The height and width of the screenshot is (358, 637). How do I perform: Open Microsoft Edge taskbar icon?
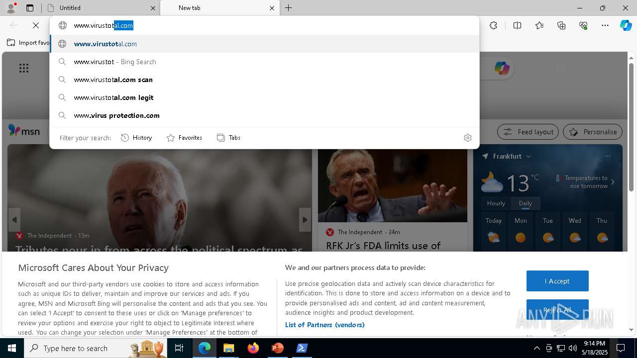coord(205,348)
